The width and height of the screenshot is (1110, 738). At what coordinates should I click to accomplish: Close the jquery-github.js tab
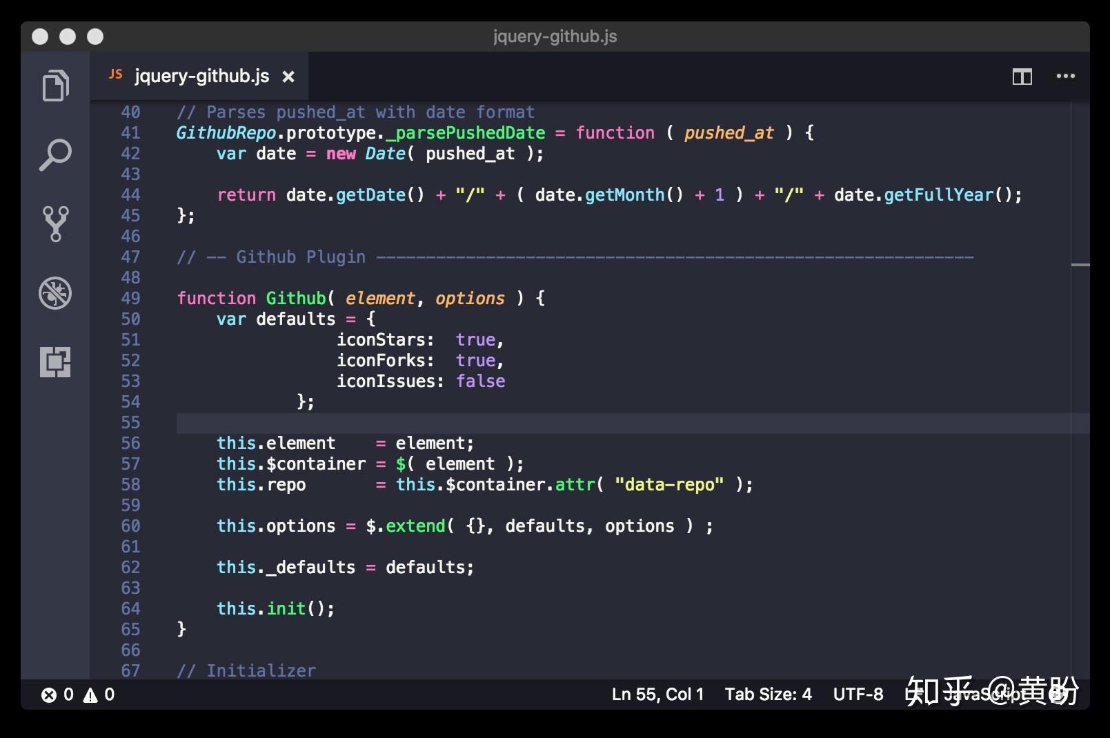[288, 77]
